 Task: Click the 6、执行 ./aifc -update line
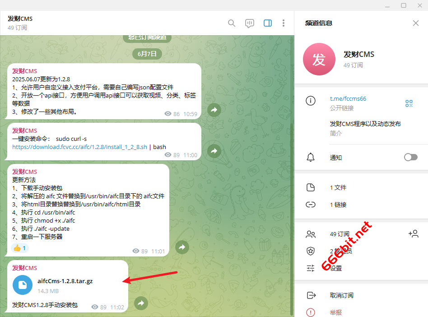[x=41, y=228]
